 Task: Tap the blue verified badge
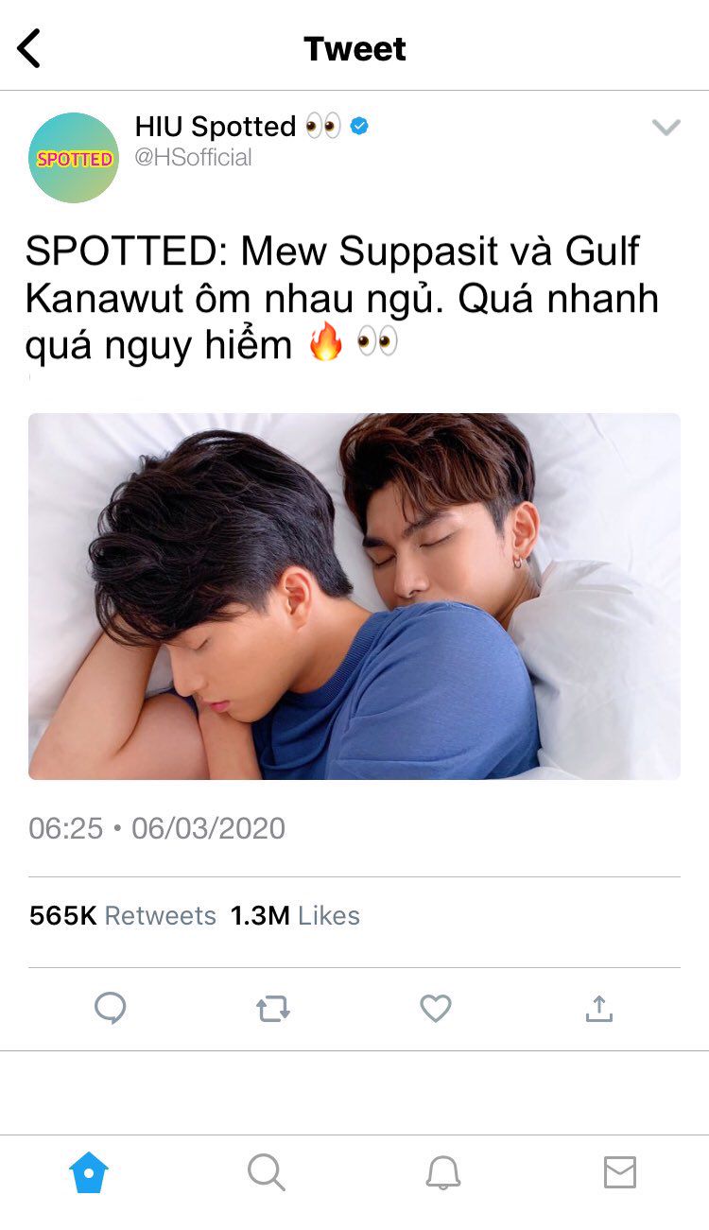pyautogui.click(x=359, y=126)
